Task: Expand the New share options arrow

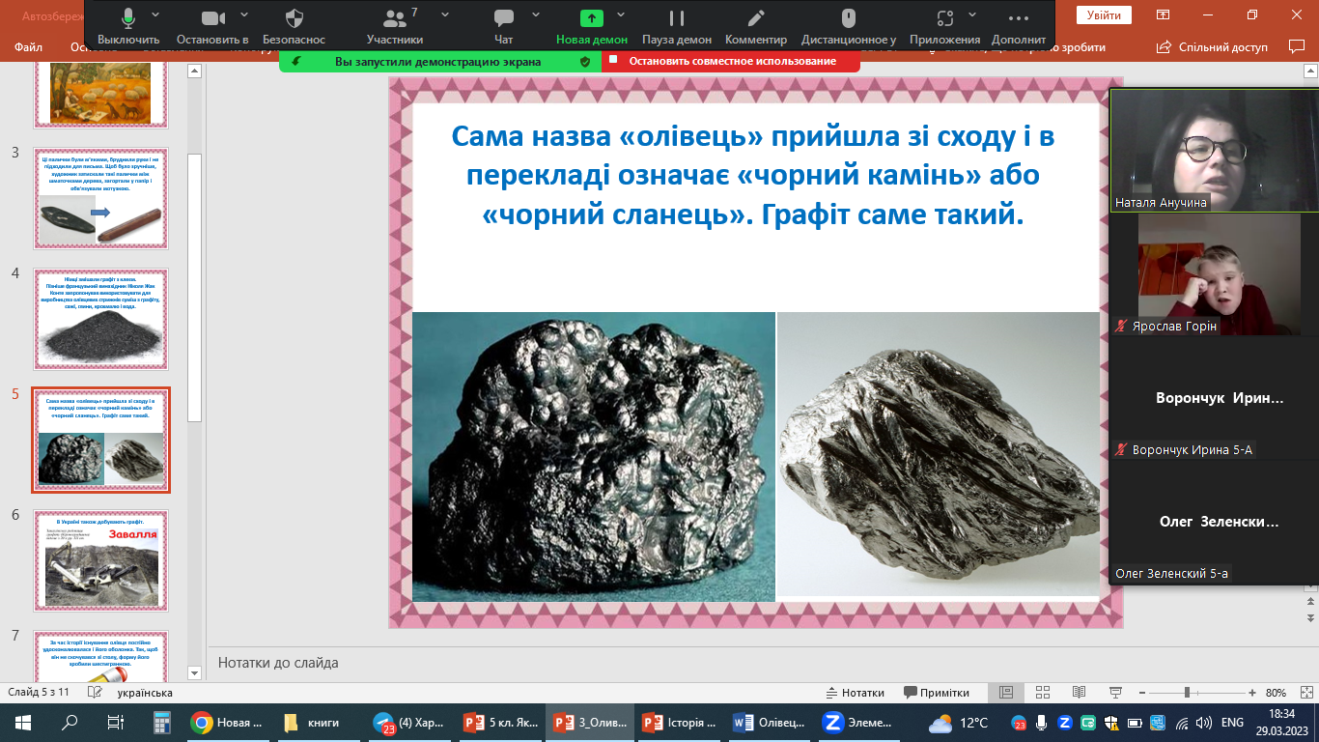Action: [621, 15]
